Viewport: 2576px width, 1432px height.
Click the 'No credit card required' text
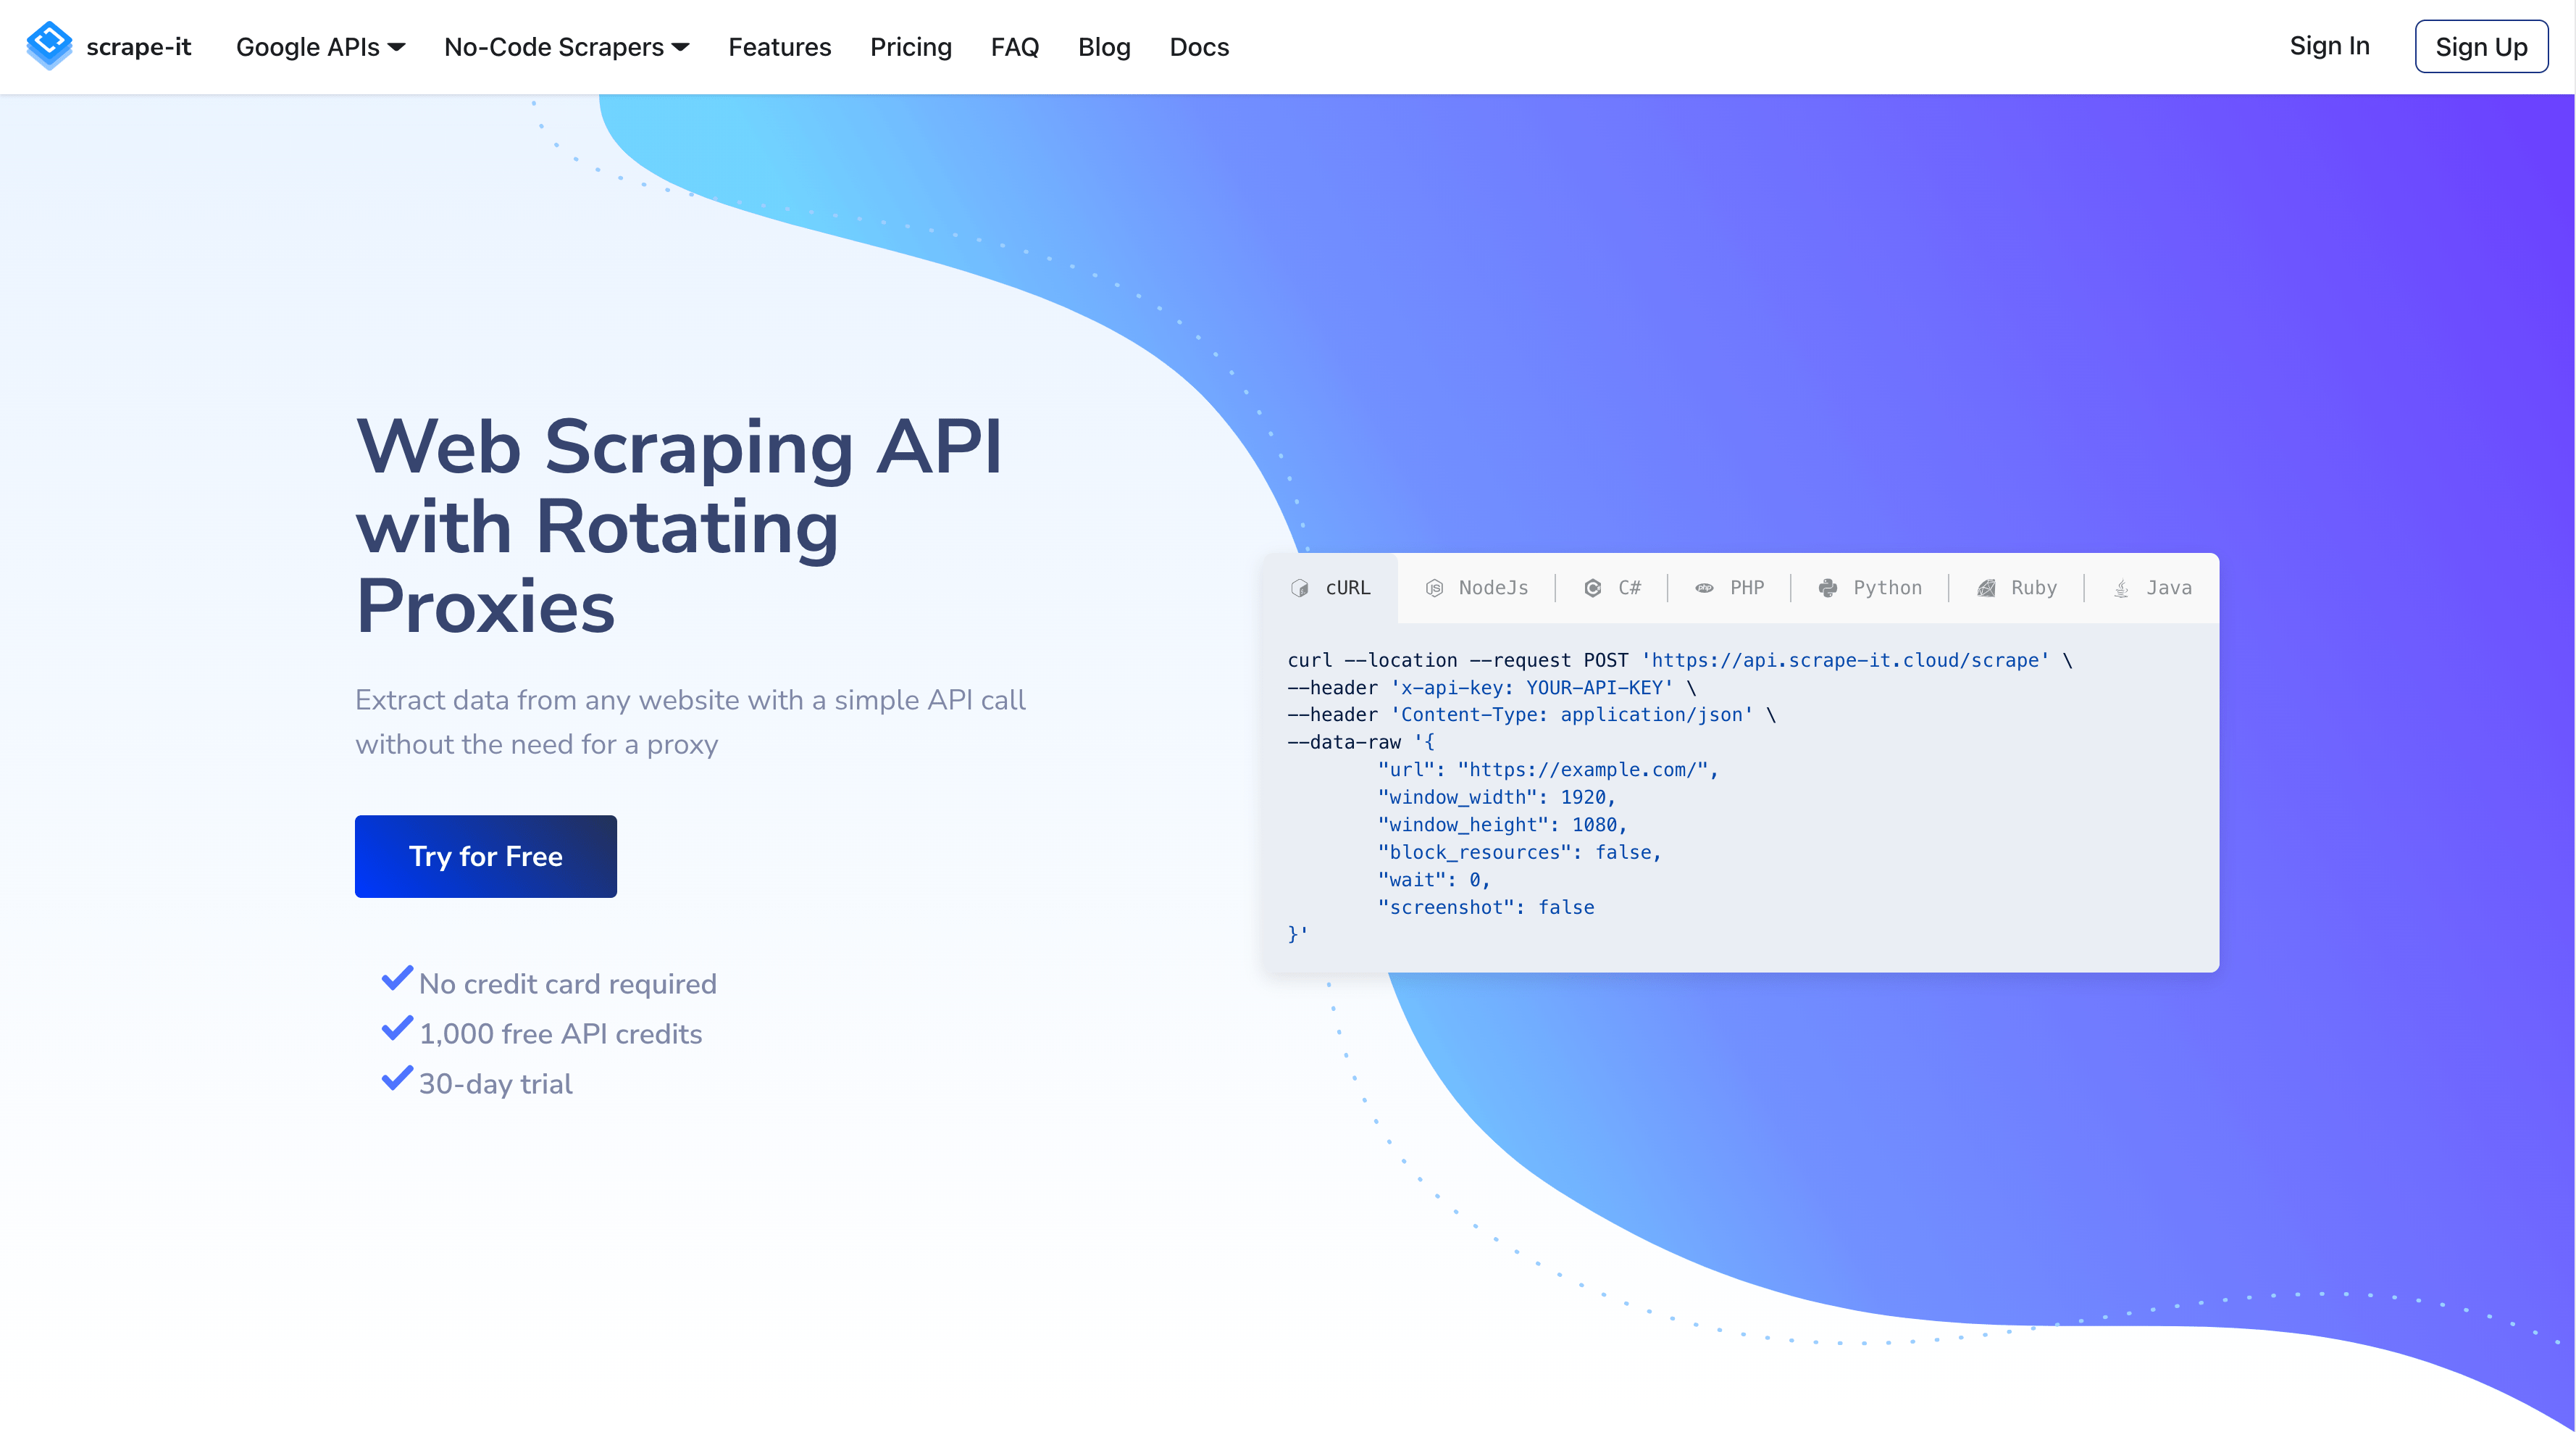click(x=567, y=983)
